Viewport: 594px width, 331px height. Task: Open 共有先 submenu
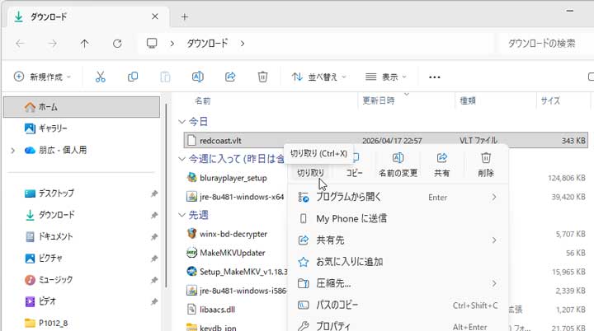tap(398, 240)
